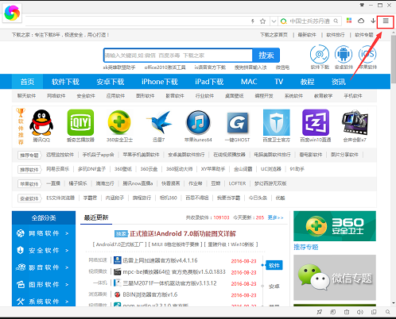Screen dimensions: 396x319
Task: Click the film camera video editor icon
Action: click(x=355, y=122)
